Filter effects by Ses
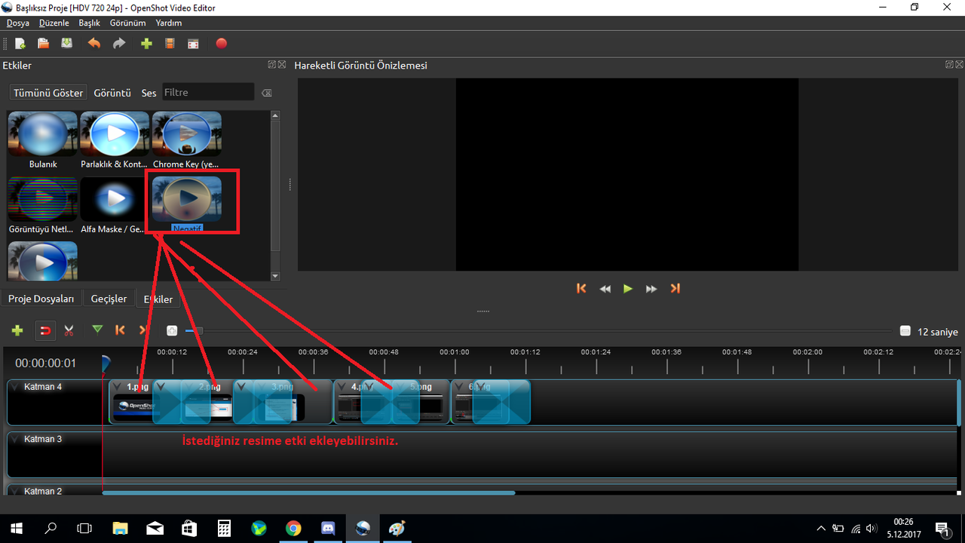965x543 pixels. (149, 93)
